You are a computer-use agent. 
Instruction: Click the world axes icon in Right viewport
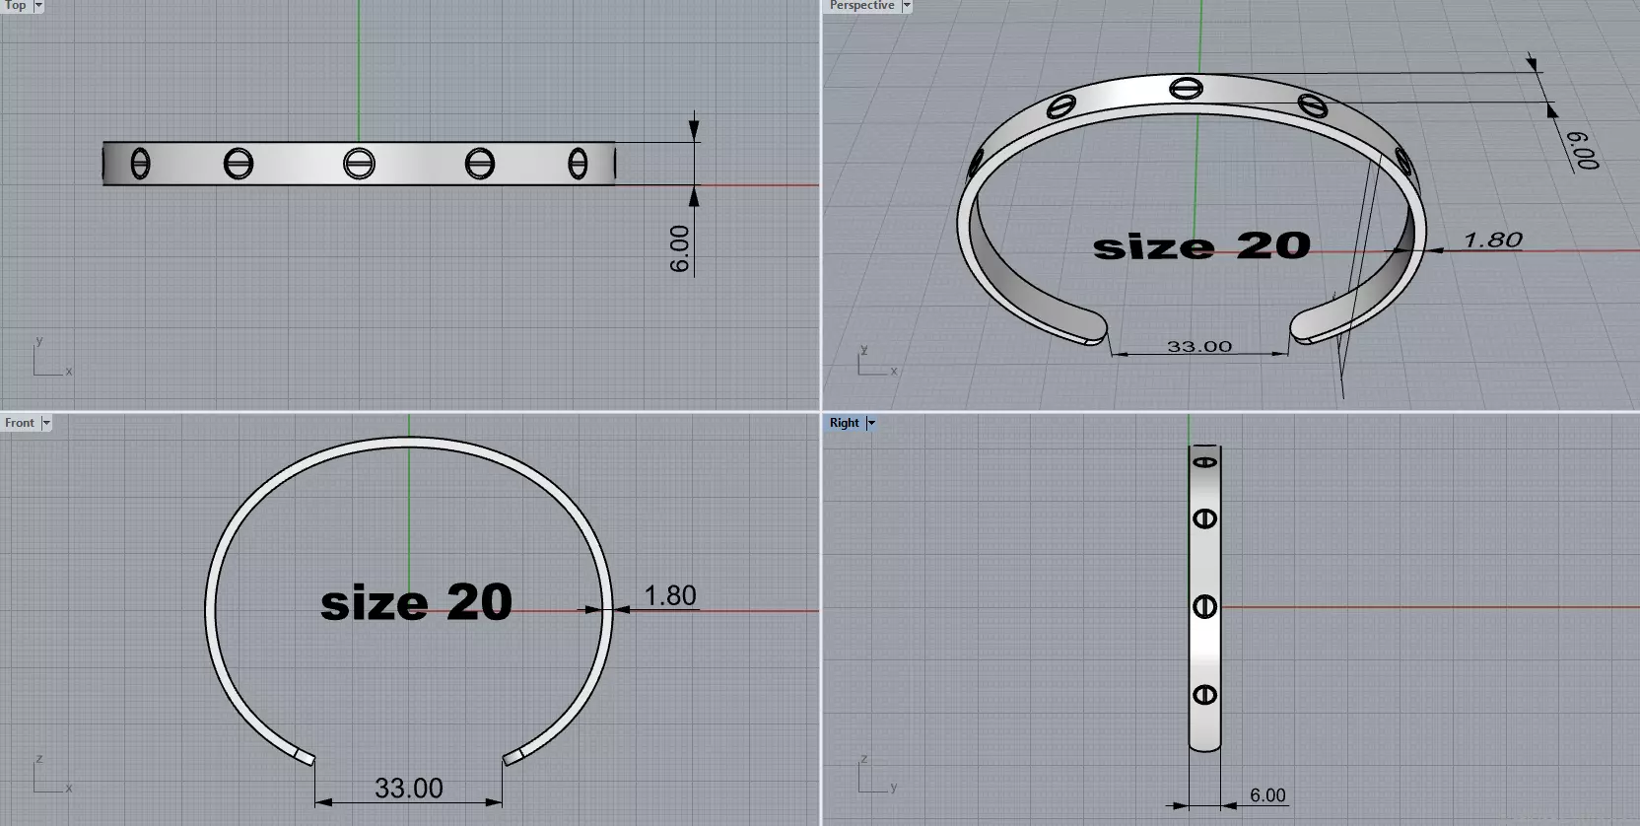click(876, 775)
